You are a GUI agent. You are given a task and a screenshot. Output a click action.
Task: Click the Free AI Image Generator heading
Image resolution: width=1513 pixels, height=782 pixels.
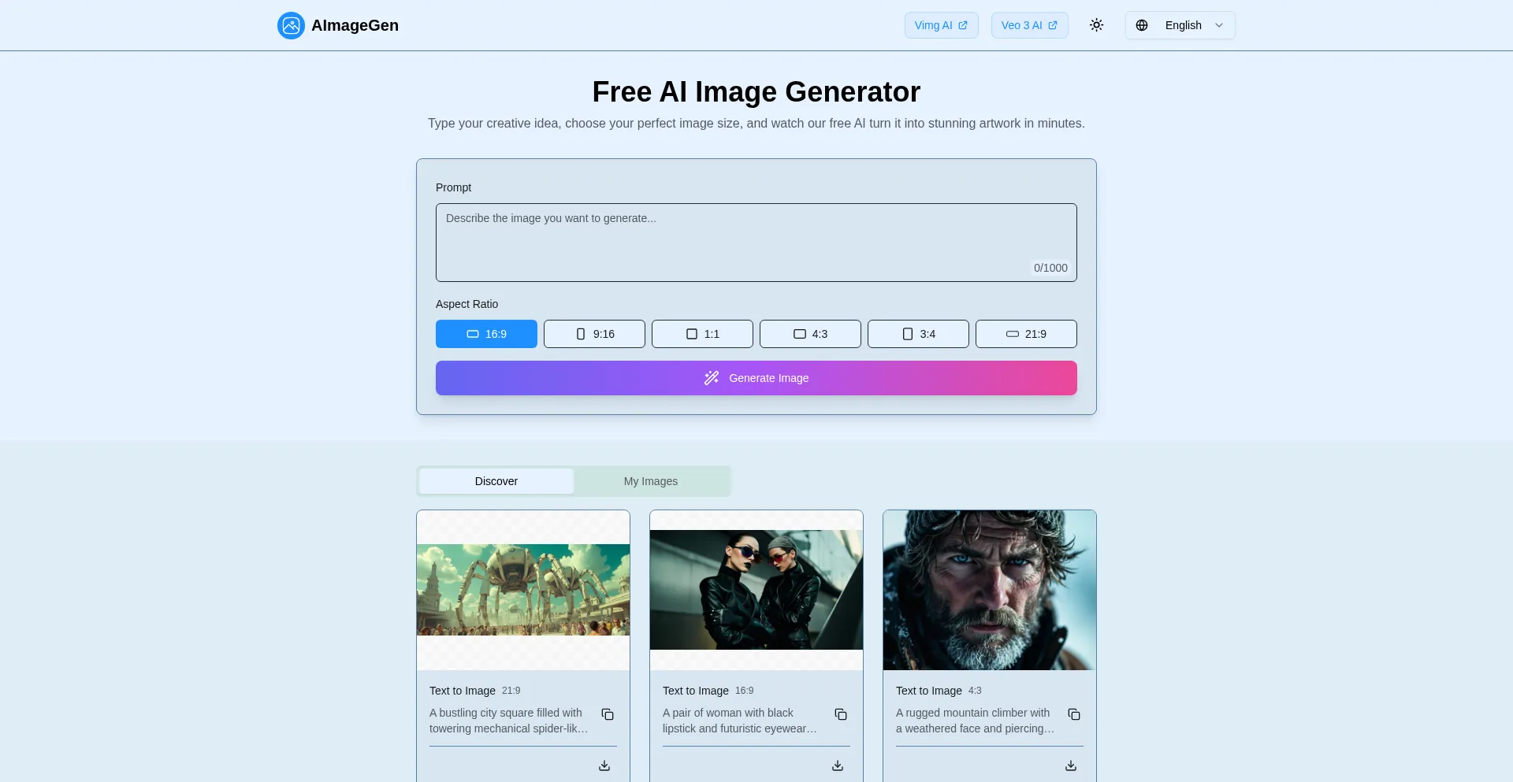pos(756,92)
